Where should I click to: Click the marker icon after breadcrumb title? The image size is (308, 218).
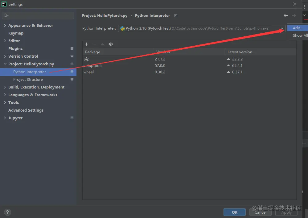(176, 16)
